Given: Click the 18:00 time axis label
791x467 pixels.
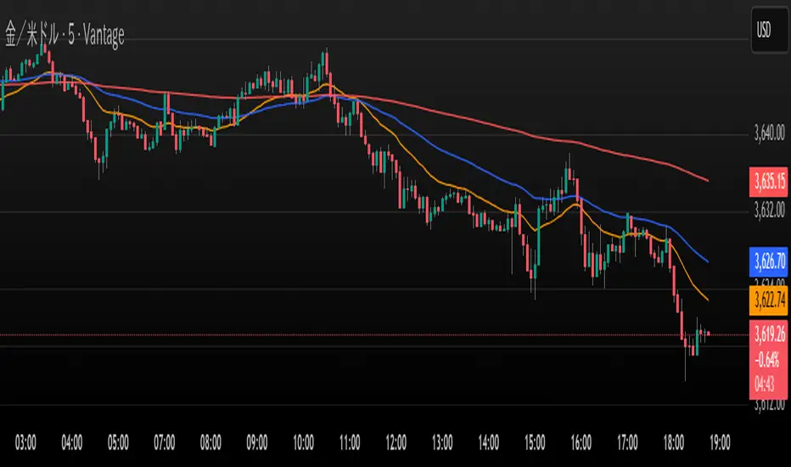Looking at the screenshot, I should tap(674, 442).
